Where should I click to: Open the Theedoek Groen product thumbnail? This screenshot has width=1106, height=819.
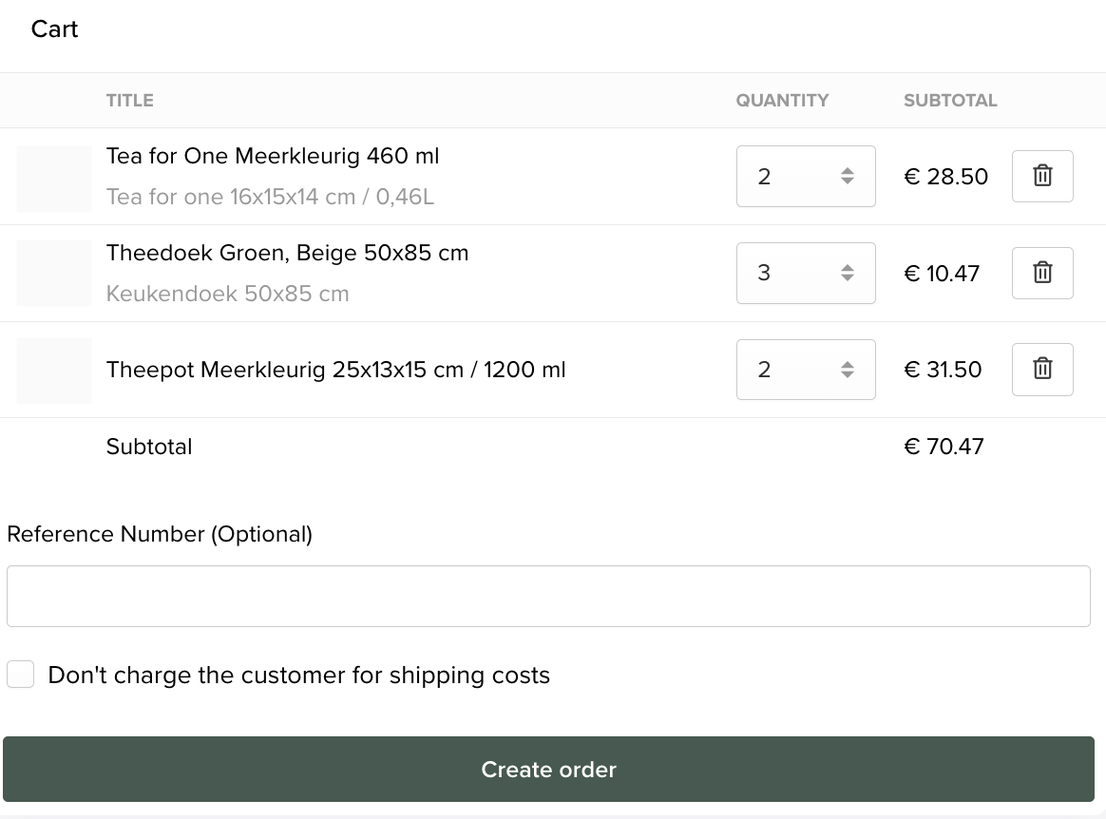pos(54,273)
